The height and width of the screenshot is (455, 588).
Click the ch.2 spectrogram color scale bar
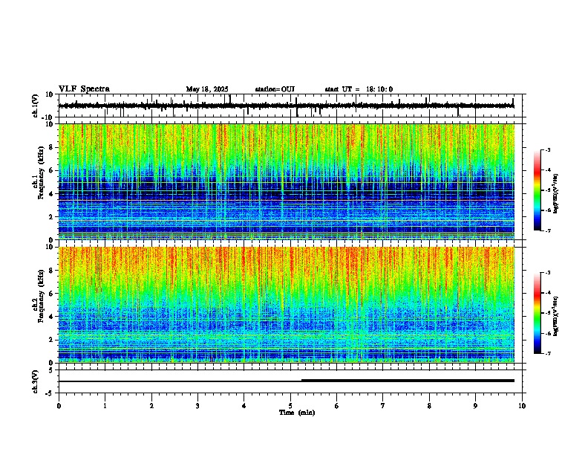click(538, 313)
